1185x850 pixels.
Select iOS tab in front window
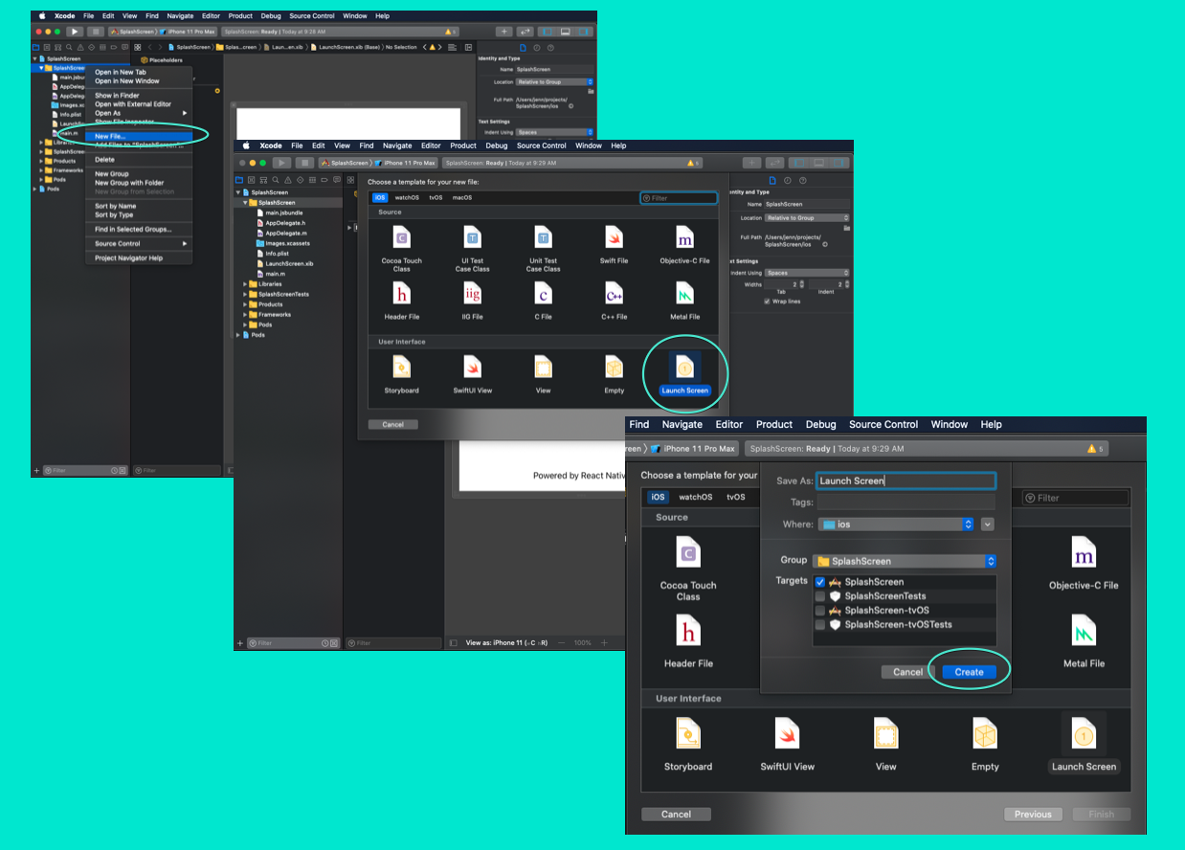coord(658,497)
